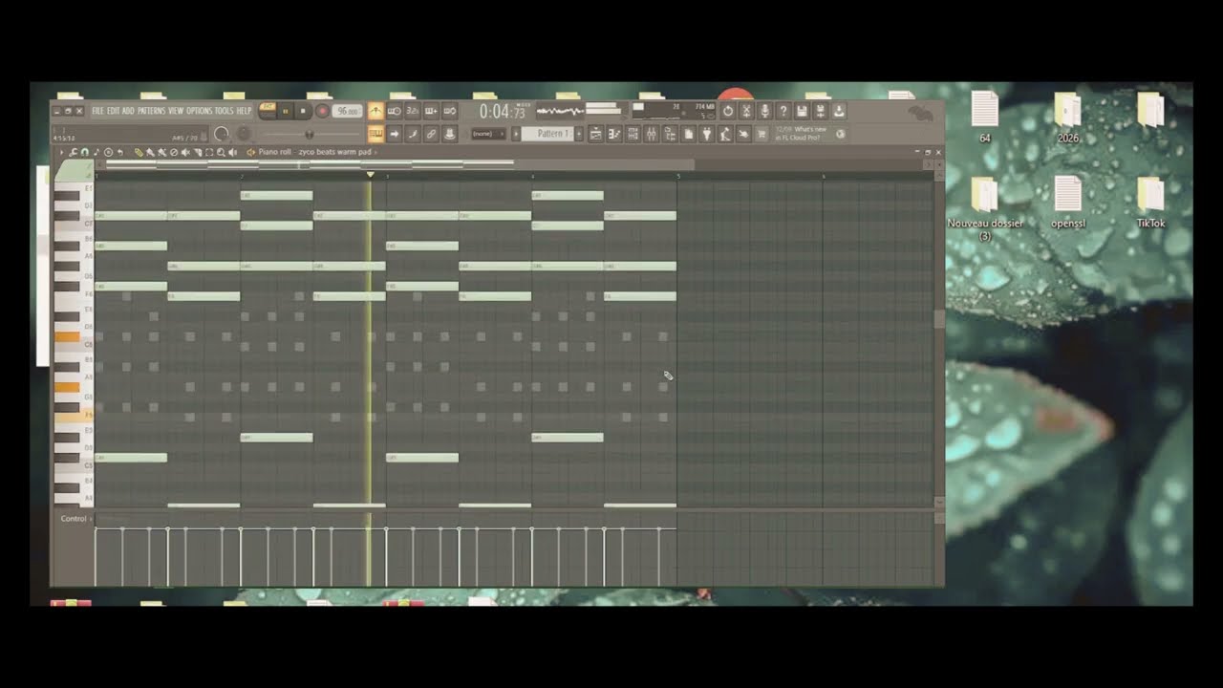Toggle typing keyboard to piano
The height and width of the screenshot is (688, 1223).
coord(375,134)
